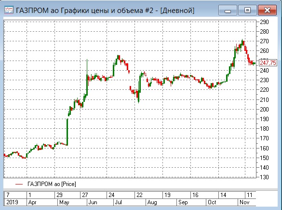Click the Oct month label
Viewport: 282px width, 210px height.
[x=212, y=202]
